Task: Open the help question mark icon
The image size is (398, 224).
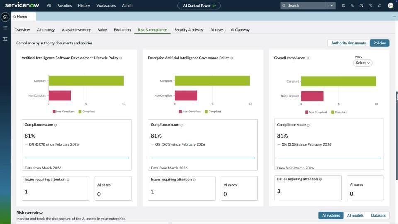Action: pyautogui.click(x=370, y=5)
